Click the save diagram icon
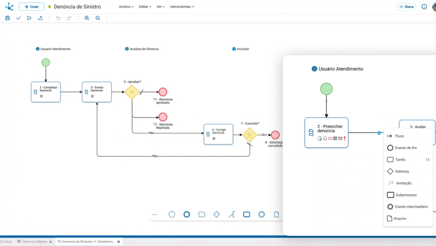Image resolution: width=436 pixels, height=246 pixels. (7, 18)
